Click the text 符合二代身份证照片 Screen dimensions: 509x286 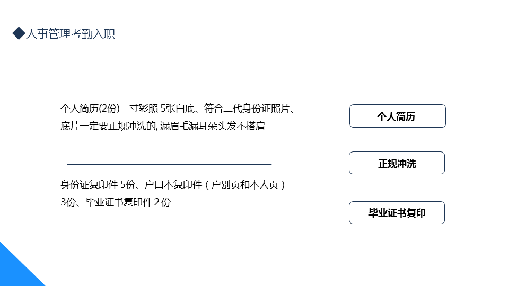[248, 110]
